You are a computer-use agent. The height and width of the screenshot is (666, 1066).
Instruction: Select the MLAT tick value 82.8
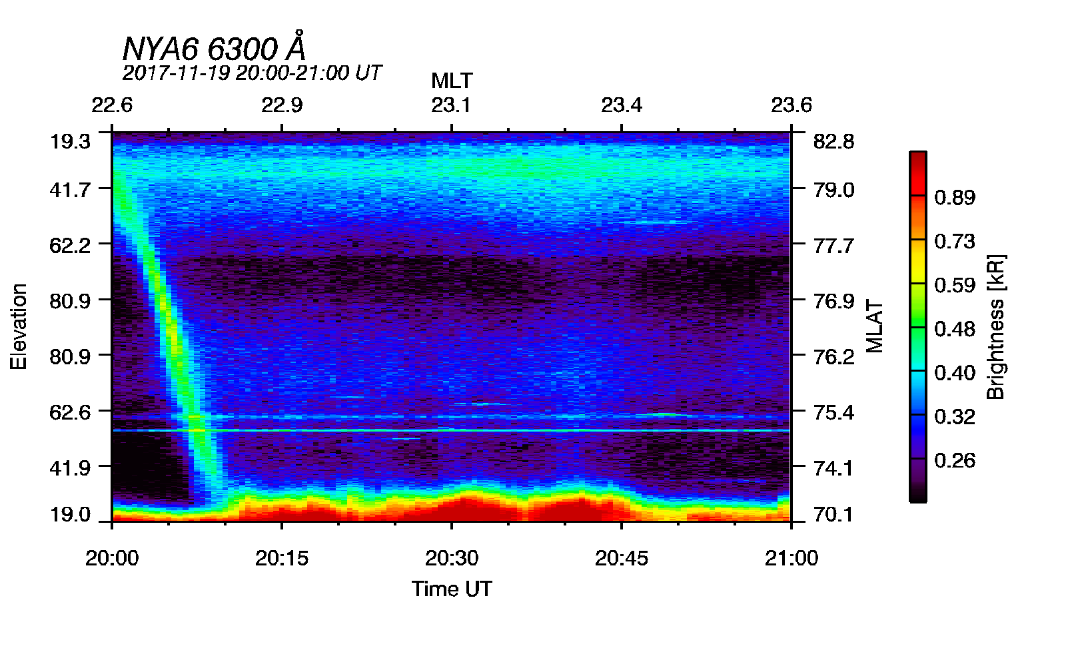pyautogui.click(x=833, y=141)
